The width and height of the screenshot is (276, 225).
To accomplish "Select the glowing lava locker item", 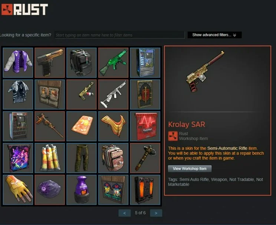I will (x=145, y=190).
